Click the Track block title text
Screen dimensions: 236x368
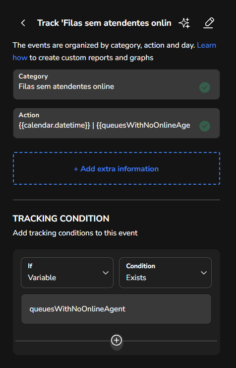pos(104,23)
